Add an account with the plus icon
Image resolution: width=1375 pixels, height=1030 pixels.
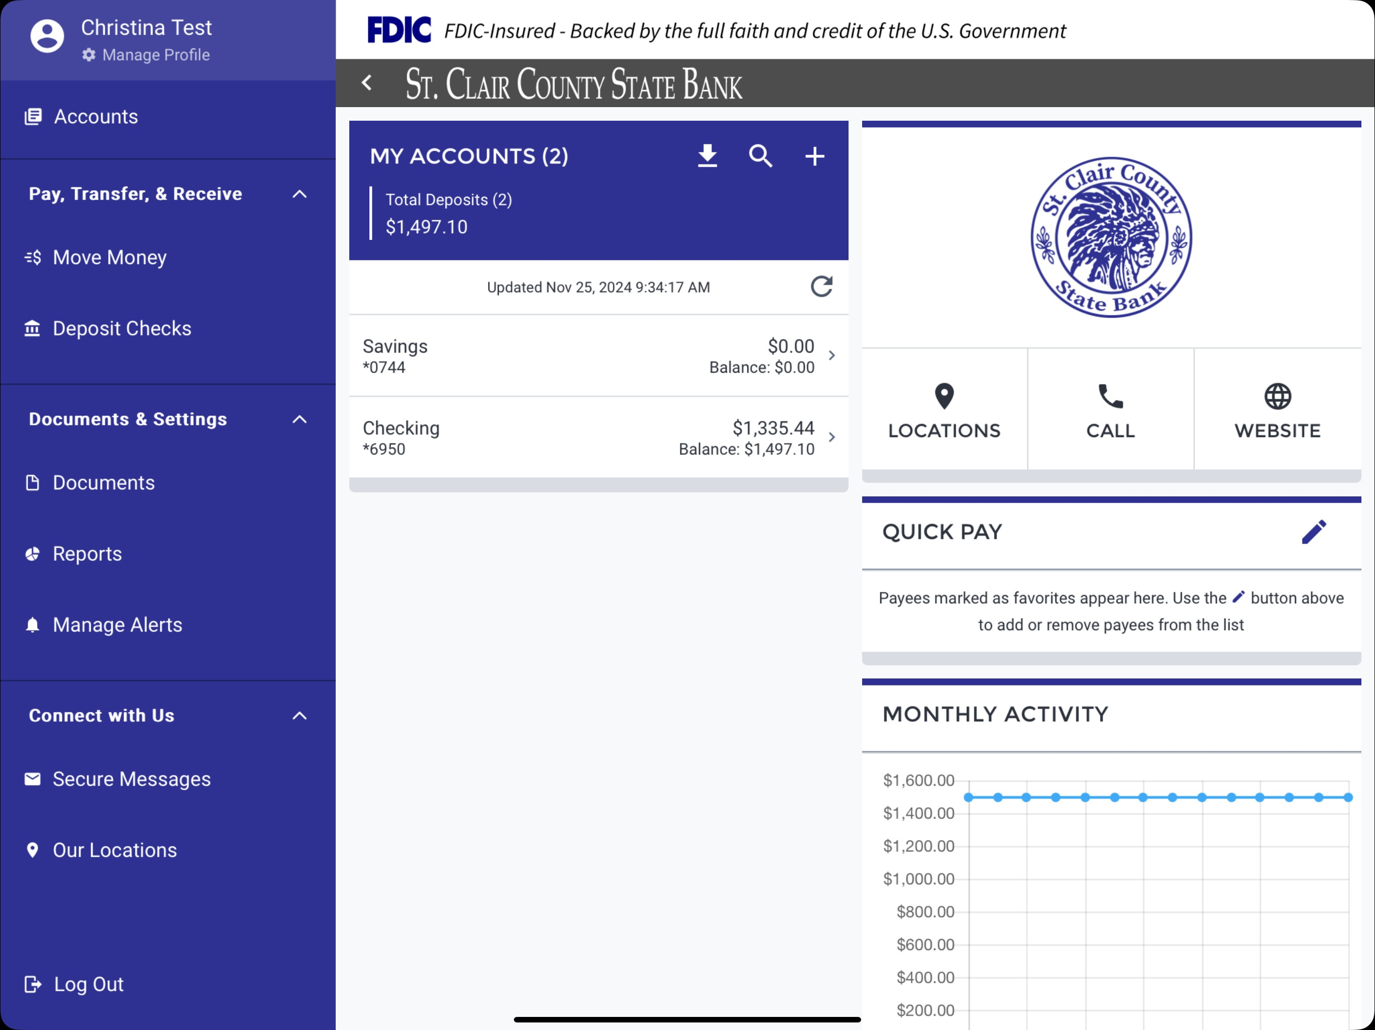814,156
